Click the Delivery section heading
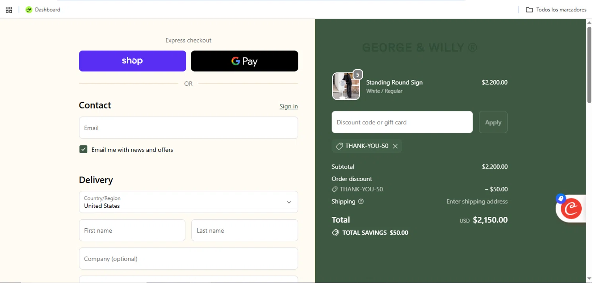Image resolution: width=592 pixels, height=283 pixels. (x=96, y=180)
